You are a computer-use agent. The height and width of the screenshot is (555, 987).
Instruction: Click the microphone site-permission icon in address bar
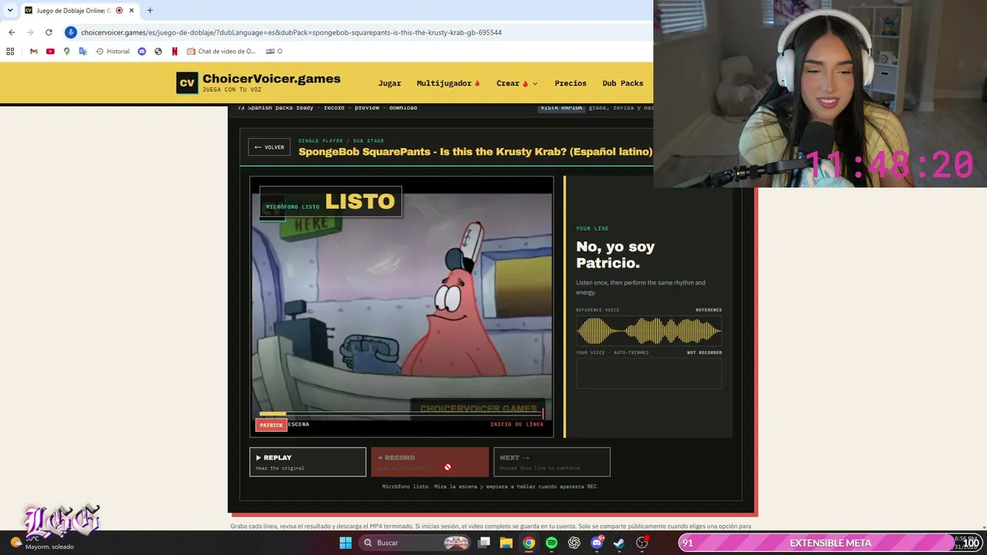click(x=71, y=32)
